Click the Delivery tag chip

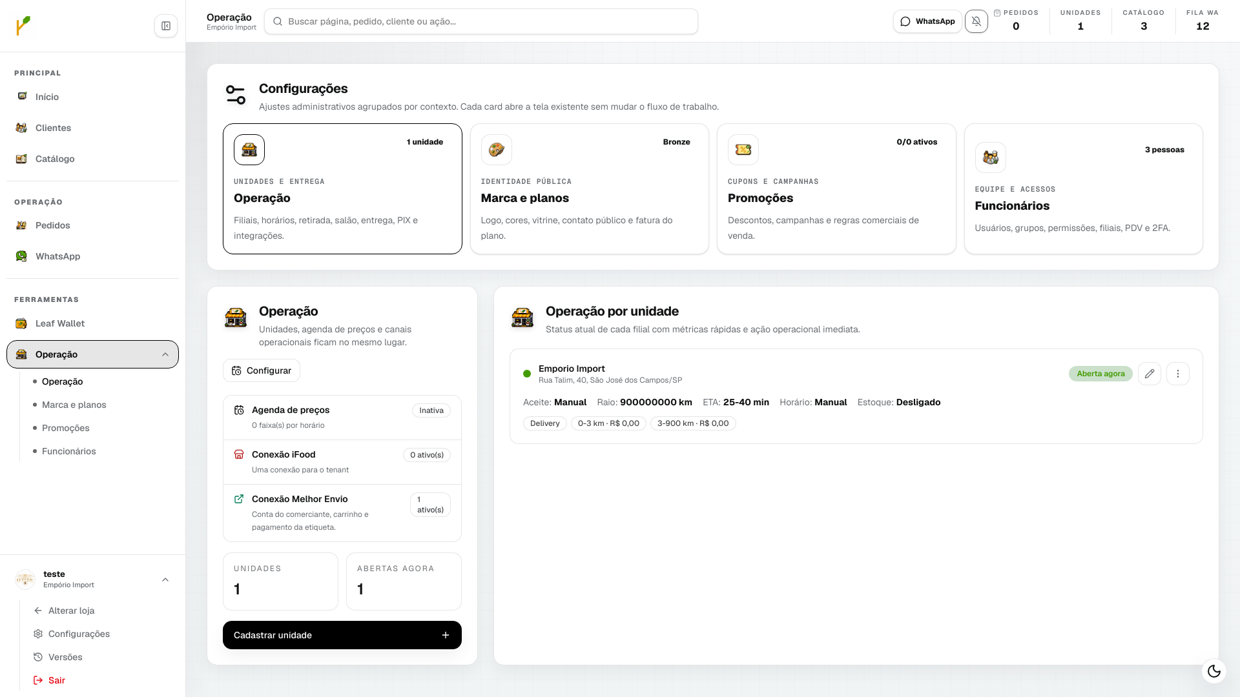point(545,423)
